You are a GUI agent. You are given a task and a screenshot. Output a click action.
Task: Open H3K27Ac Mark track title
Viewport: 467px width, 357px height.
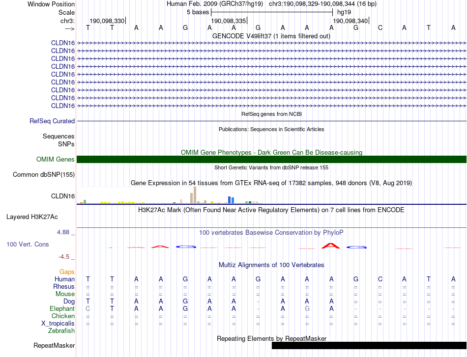(x=271, y=210)
